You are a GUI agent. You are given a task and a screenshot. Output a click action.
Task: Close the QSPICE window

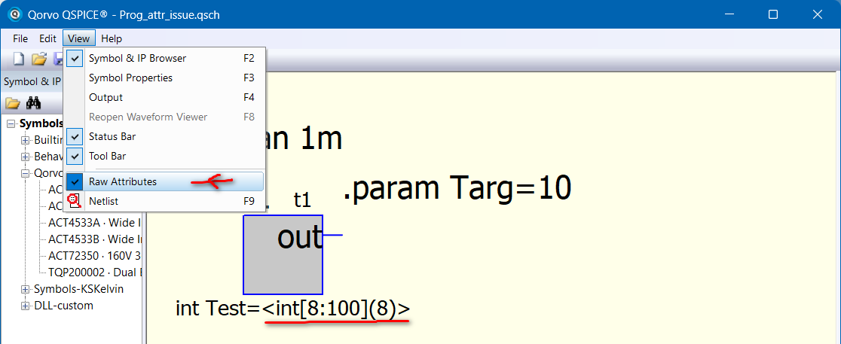(x=817, y=14)
